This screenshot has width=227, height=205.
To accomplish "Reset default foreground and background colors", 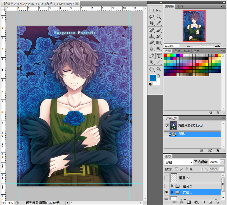I will [x=150, y=84].
